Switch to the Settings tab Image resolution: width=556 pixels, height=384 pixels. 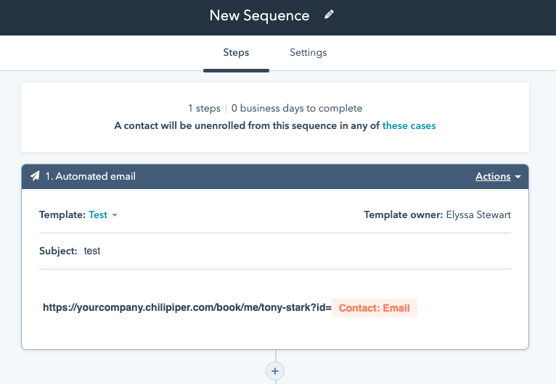pyautogui.click(x=308, y=52)
